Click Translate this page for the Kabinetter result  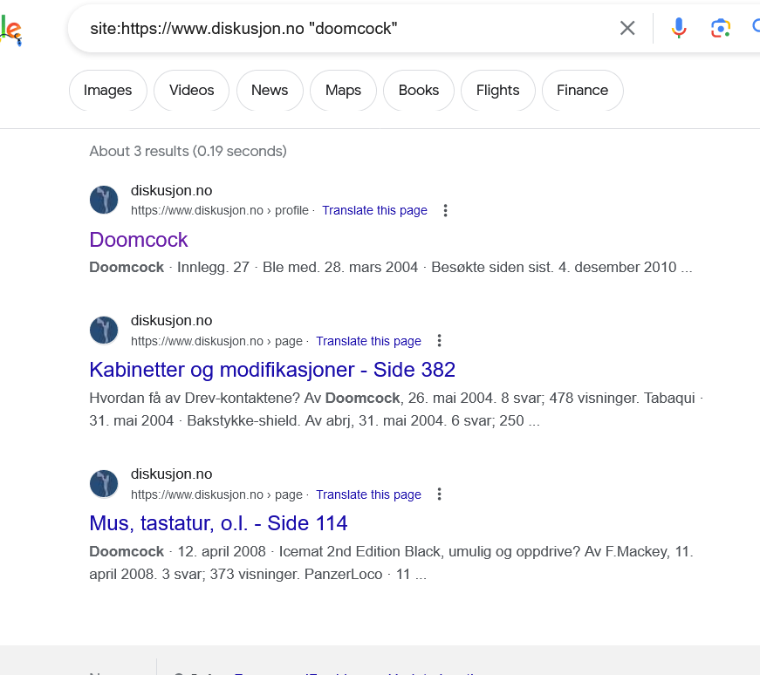(x=368, y=341)
